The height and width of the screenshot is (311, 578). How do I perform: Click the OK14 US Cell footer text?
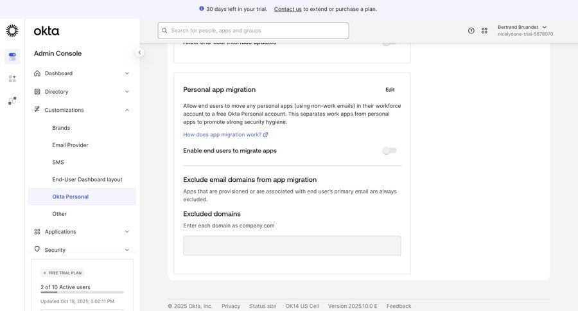[x=302, y=306]
